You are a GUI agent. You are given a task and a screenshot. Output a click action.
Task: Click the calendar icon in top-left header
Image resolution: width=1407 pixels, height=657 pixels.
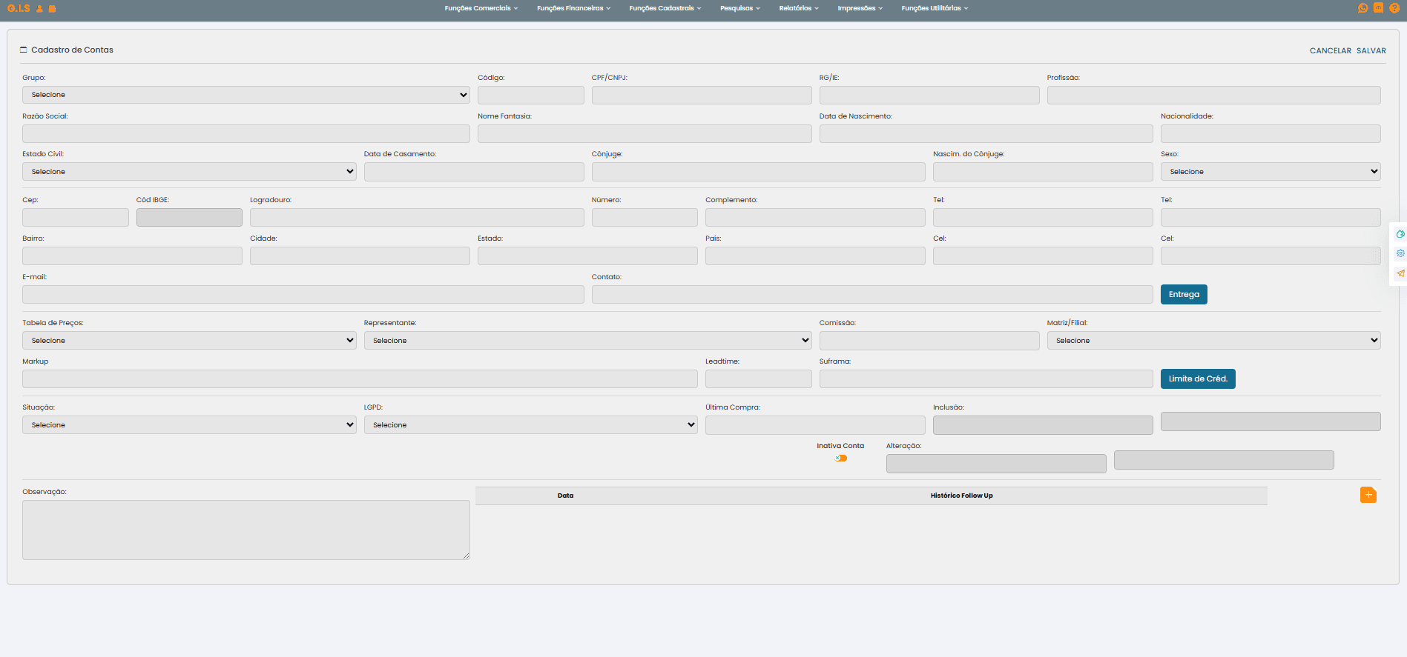pos(52,9)
